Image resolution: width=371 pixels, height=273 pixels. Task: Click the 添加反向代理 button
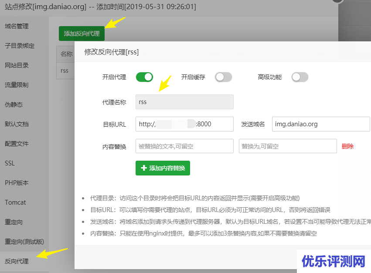[82, 34]
